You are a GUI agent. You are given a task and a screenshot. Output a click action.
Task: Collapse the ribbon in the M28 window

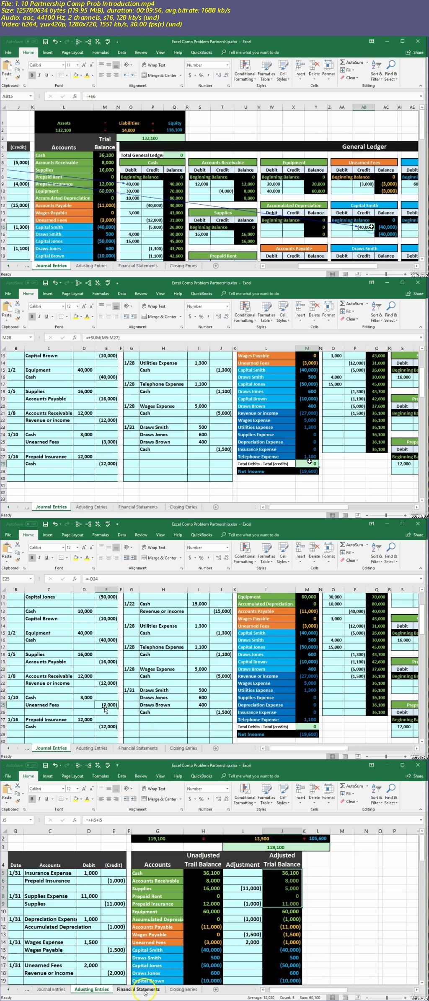421,327
